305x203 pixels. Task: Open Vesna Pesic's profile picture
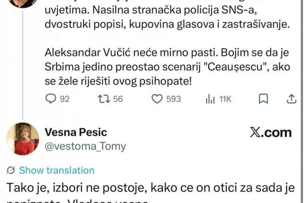[22, 139]
